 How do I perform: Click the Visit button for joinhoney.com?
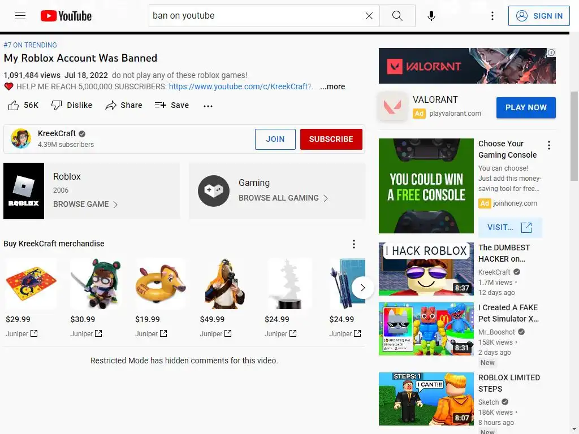click(510, 227)
